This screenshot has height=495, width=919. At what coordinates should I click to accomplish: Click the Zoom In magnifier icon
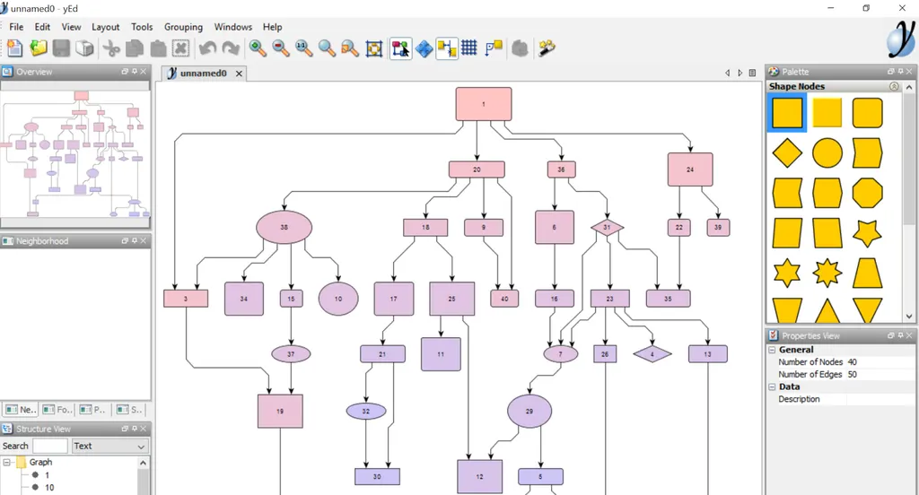(258, 48)
